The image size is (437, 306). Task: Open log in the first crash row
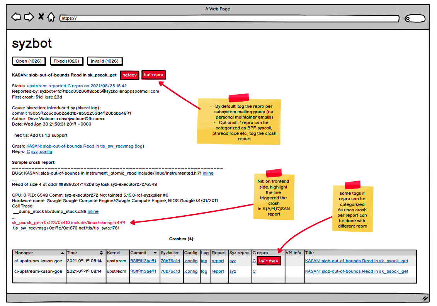(204, 261)
